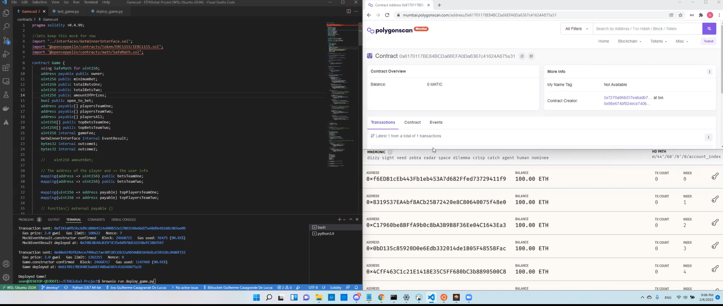Open Chrome tab search chevron
The image size is (723, 306).
coord(679,2)
